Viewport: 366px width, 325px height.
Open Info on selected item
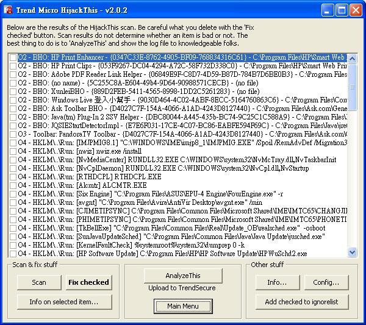pos(64,302)
